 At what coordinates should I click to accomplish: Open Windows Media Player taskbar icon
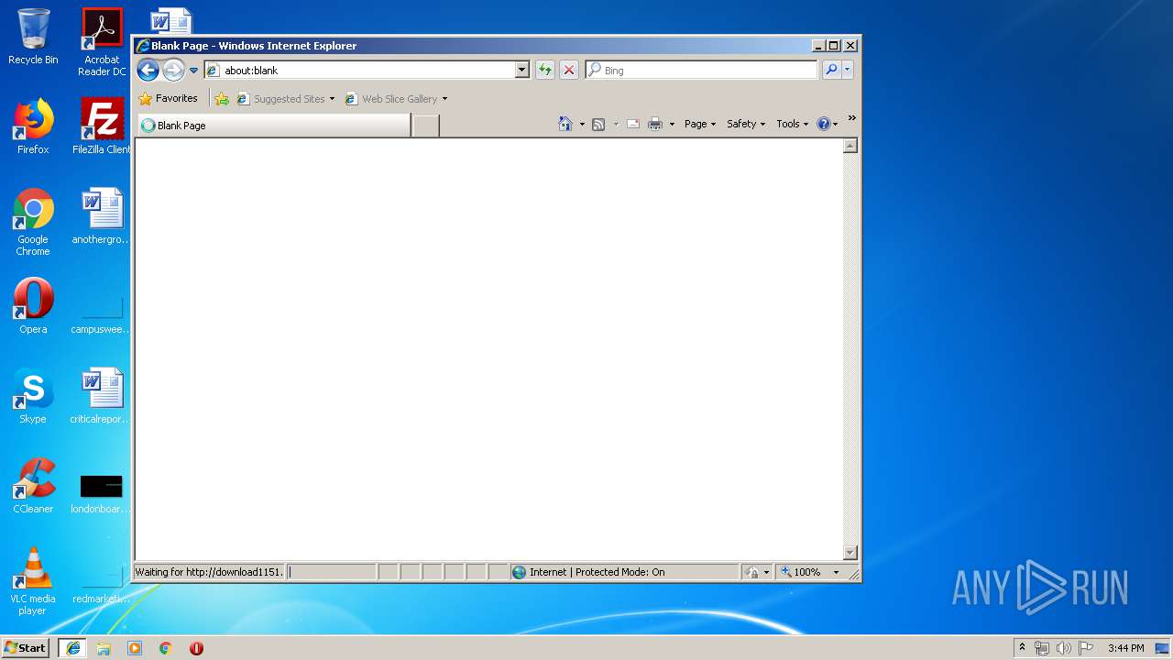135,648
